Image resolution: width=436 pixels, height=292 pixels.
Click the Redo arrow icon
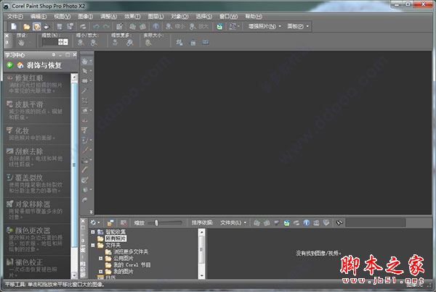click(x=106, y=27)
